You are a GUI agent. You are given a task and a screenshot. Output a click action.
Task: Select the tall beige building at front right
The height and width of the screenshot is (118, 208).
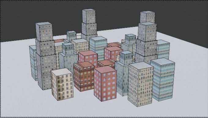point(141,84)
